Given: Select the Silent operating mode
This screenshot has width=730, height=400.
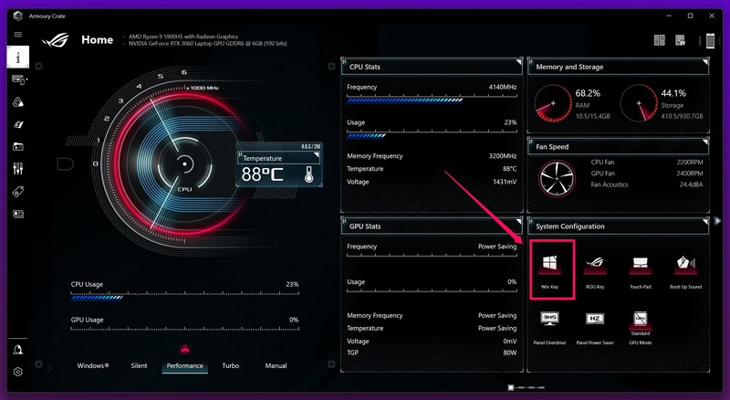Looking at the screenshot, I should point(139,365).
